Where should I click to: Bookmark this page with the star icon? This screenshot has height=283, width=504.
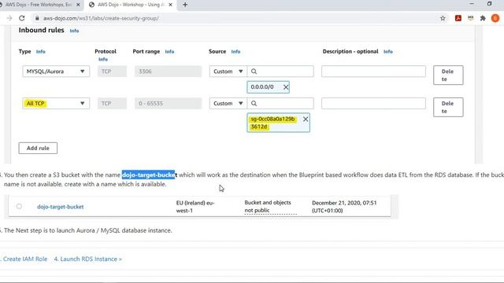tap(443, 18)
